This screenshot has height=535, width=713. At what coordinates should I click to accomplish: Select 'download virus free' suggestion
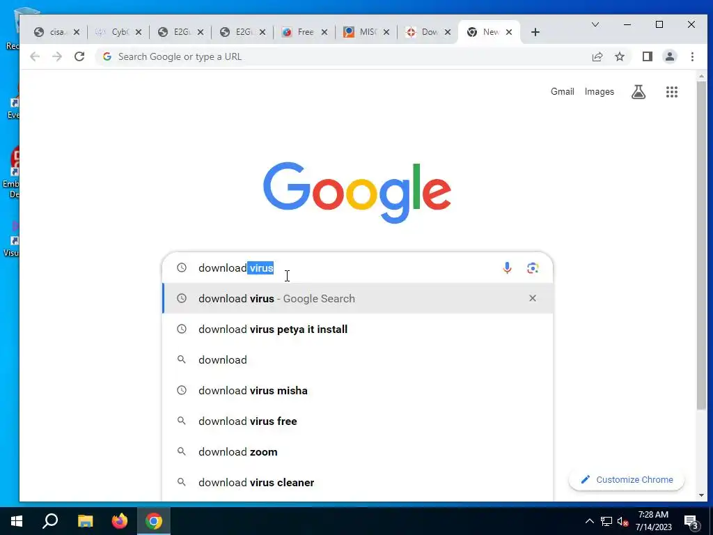tap(358, 421)
